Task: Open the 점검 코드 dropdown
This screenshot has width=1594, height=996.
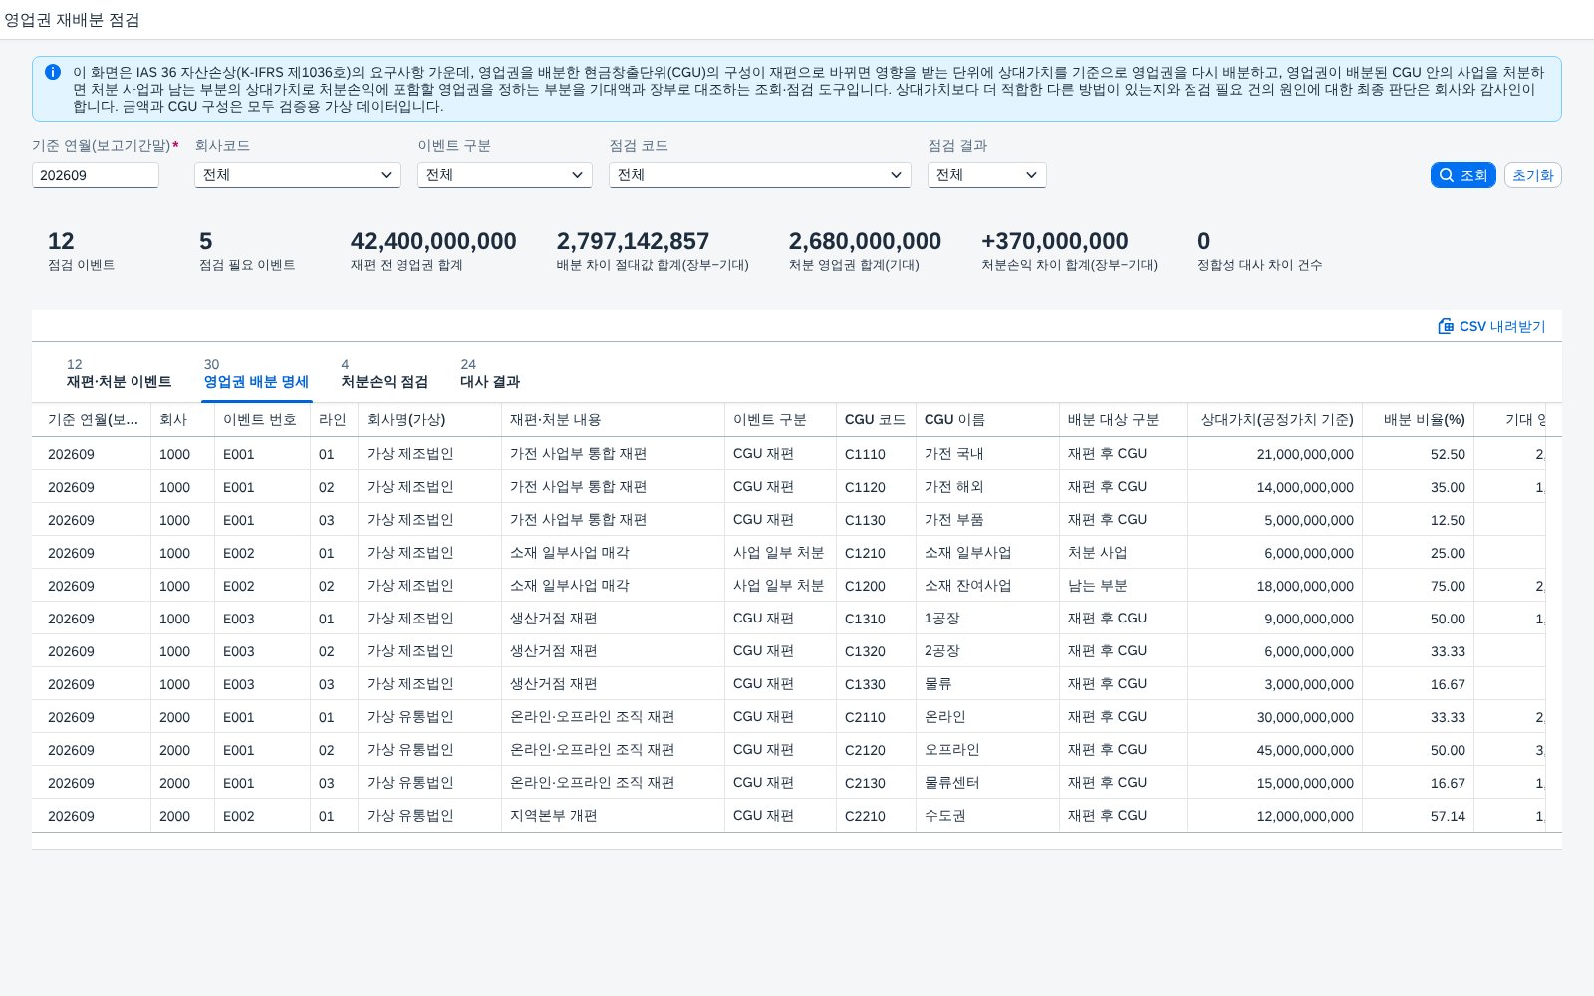Action: [760, 175]
